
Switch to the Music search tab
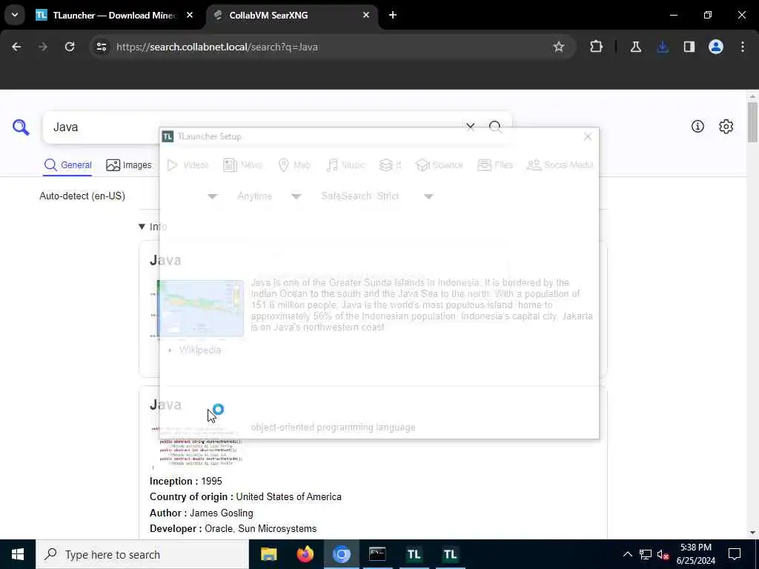[345, 165]
